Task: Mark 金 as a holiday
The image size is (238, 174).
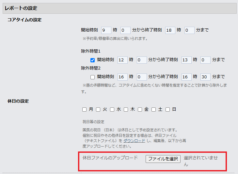Action: (140, 110)
